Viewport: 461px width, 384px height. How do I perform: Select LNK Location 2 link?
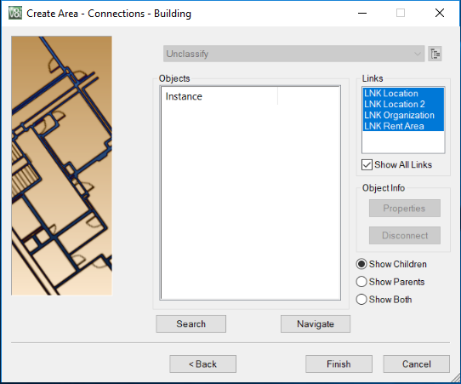click(403, 104)
